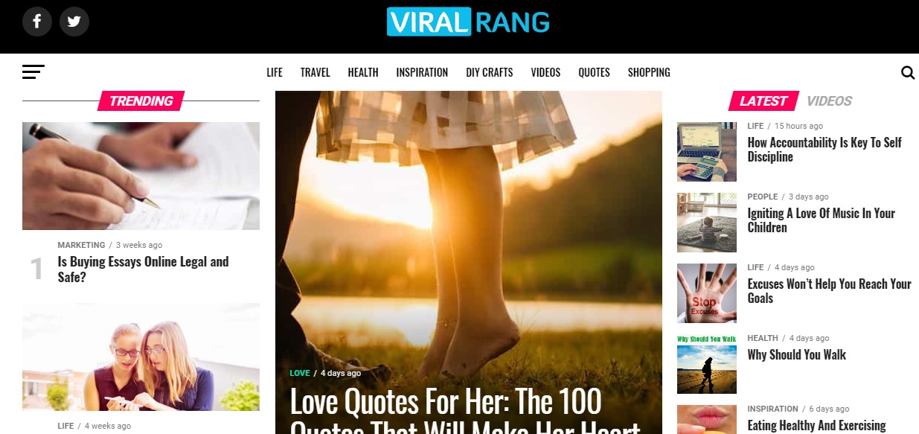Open the Stop Excuses hand thumbnail

tap(707, 293)
